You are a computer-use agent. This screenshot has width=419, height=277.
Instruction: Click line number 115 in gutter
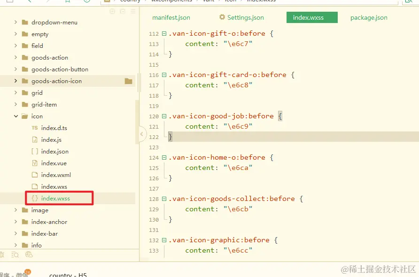coord(154,65)
